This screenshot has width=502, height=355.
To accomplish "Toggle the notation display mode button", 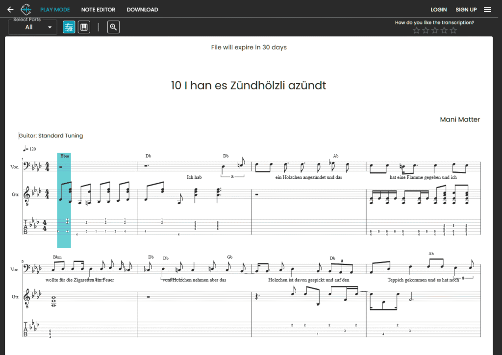I will pos(69,27).
